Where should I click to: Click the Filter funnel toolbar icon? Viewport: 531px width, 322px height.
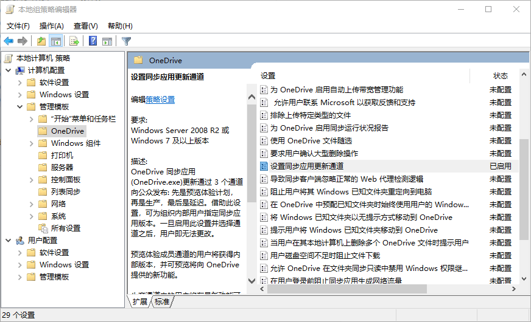[126, 41]
